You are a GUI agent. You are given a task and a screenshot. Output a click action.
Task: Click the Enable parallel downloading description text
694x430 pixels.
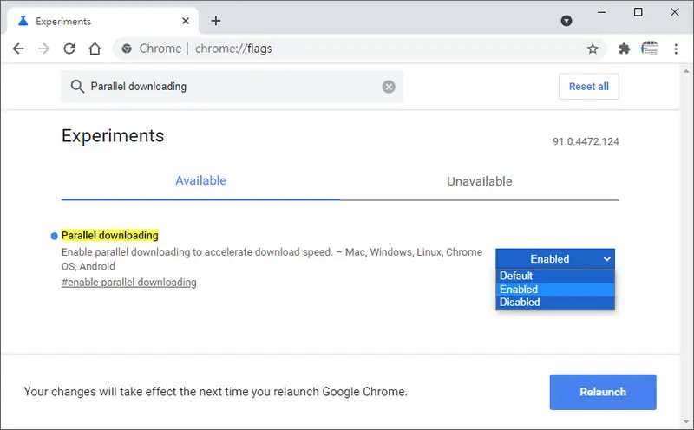tap(272, 259)
